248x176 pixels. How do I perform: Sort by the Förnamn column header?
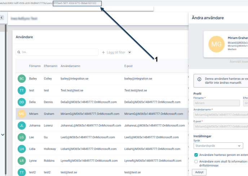(x=35, y=66)
